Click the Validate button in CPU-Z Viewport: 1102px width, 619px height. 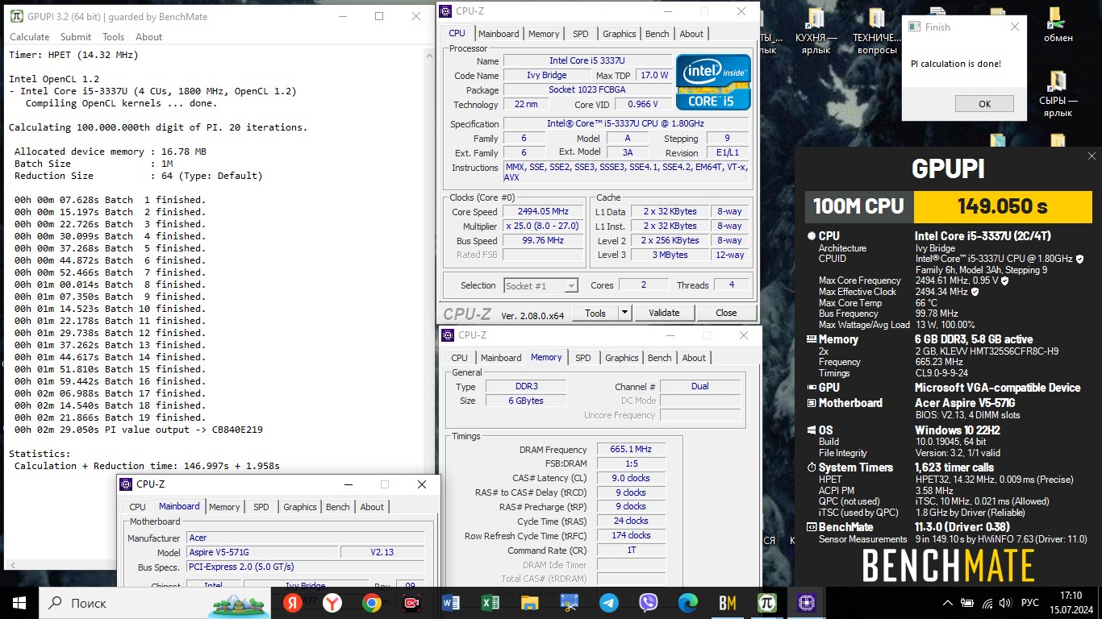(x=664, y=313)
